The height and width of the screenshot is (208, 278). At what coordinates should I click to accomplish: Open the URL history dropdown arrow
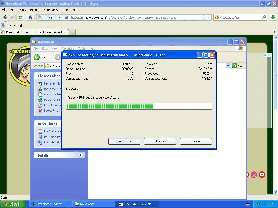(209, 17)
